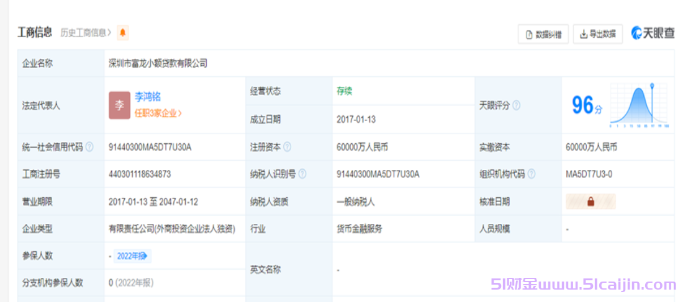Viewport: 688px width, 302px height.
Task: Click the 企业名称 label cell
Action: [61, 63]
